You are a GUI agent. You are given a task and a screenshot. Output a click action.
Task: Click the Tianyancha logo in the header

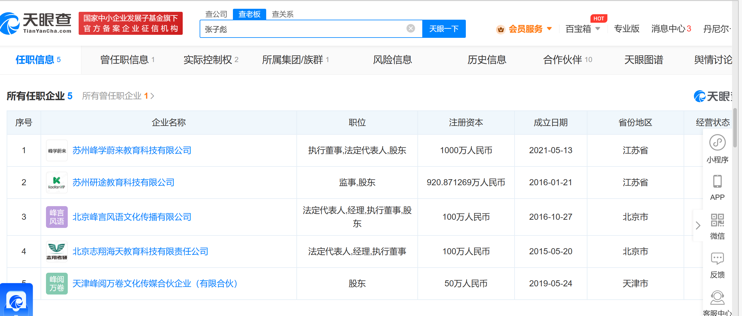(36, 23)
